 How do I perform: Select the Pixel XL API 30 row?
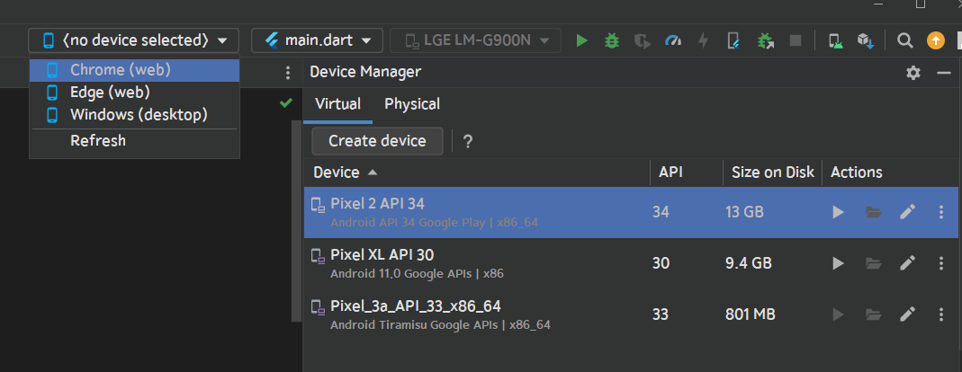tap(631, 263)
